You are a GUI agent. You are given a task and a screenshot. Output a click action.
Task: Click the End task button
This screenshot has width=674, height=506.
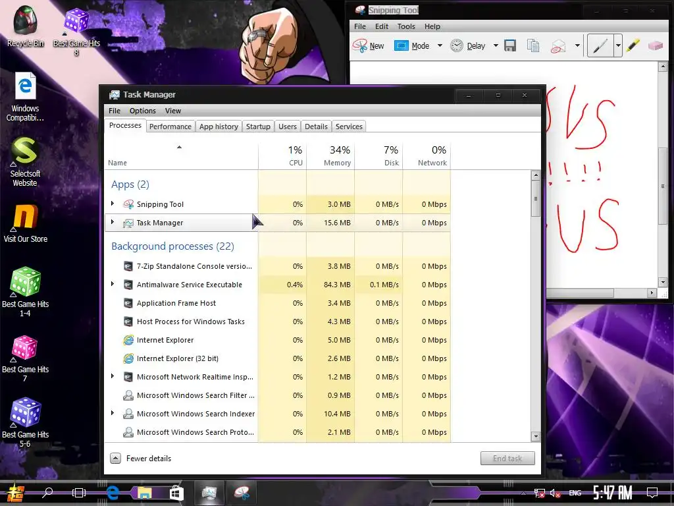(507, 459)
